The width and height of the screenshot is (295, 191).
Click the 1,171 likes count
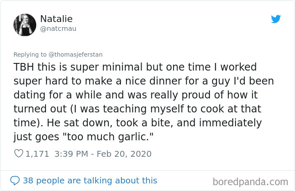[x=38, y=154]
